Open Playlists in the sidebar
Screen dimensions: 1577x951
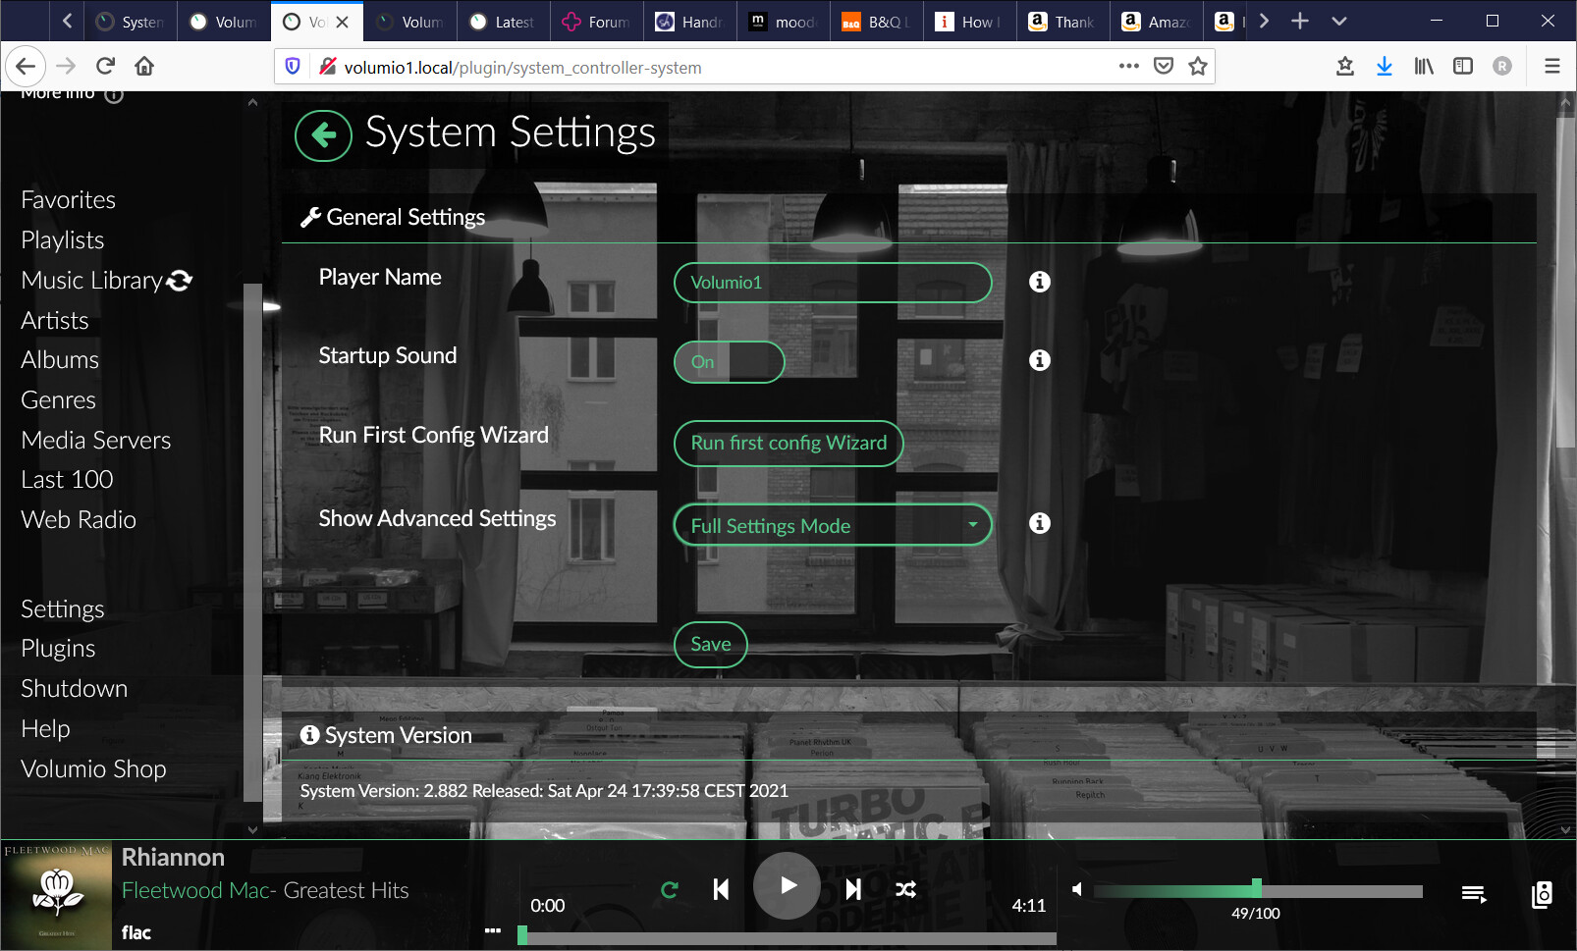pyautogui.click(x=63, y=240)
